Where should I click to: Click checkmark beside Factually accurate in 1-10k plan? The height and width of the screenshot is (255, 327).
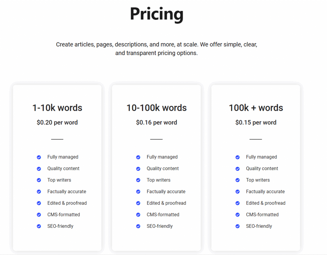coord(39,191)
